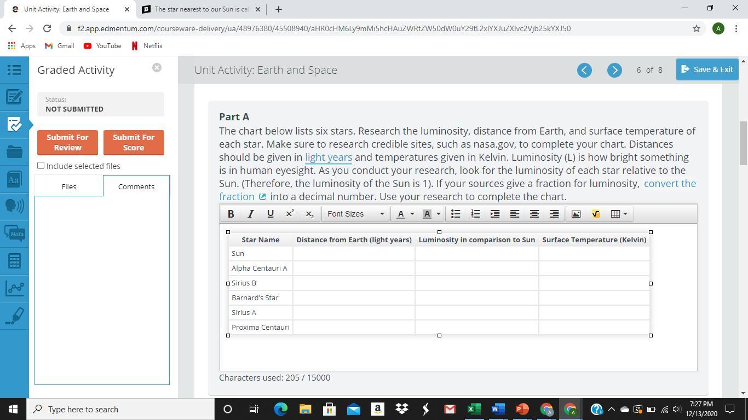Open PowerPoint from the taskbar

coord(522,409)
